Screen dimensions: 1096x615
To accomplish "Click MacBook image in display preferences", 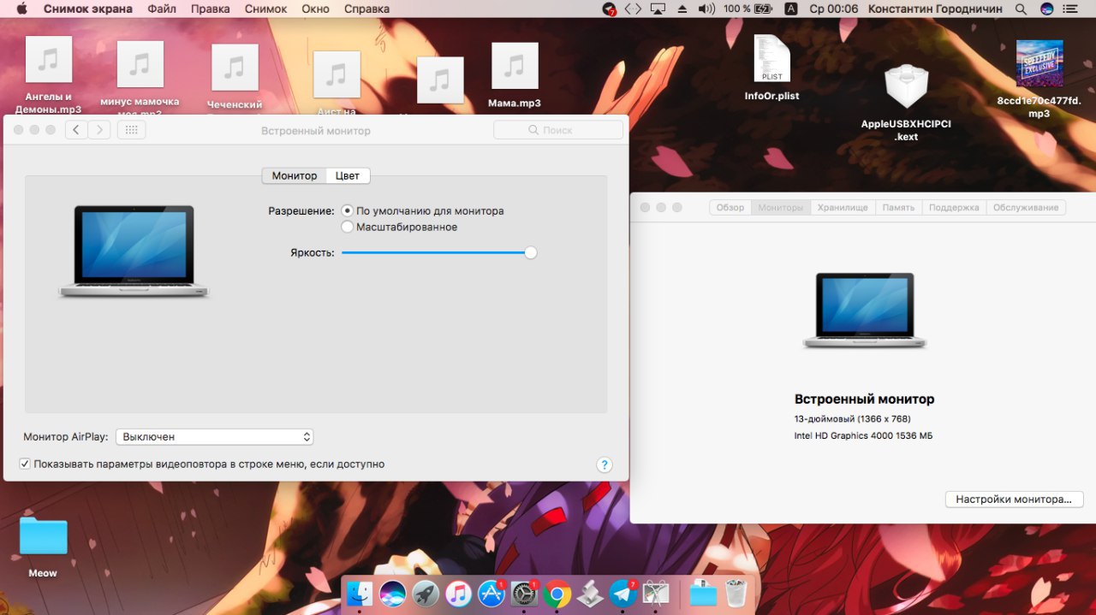I will coord(134,251).
